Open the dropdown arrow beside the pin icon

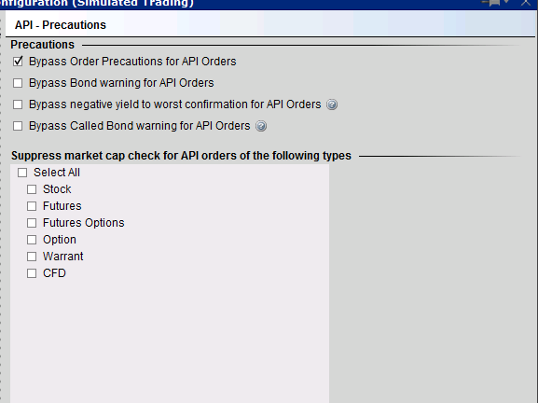click(507, 2)
